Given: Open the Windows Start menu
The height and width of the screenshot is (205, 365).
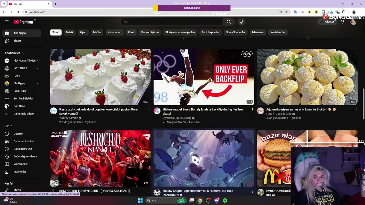Looking at the screenshot, I should coord(140,200).
